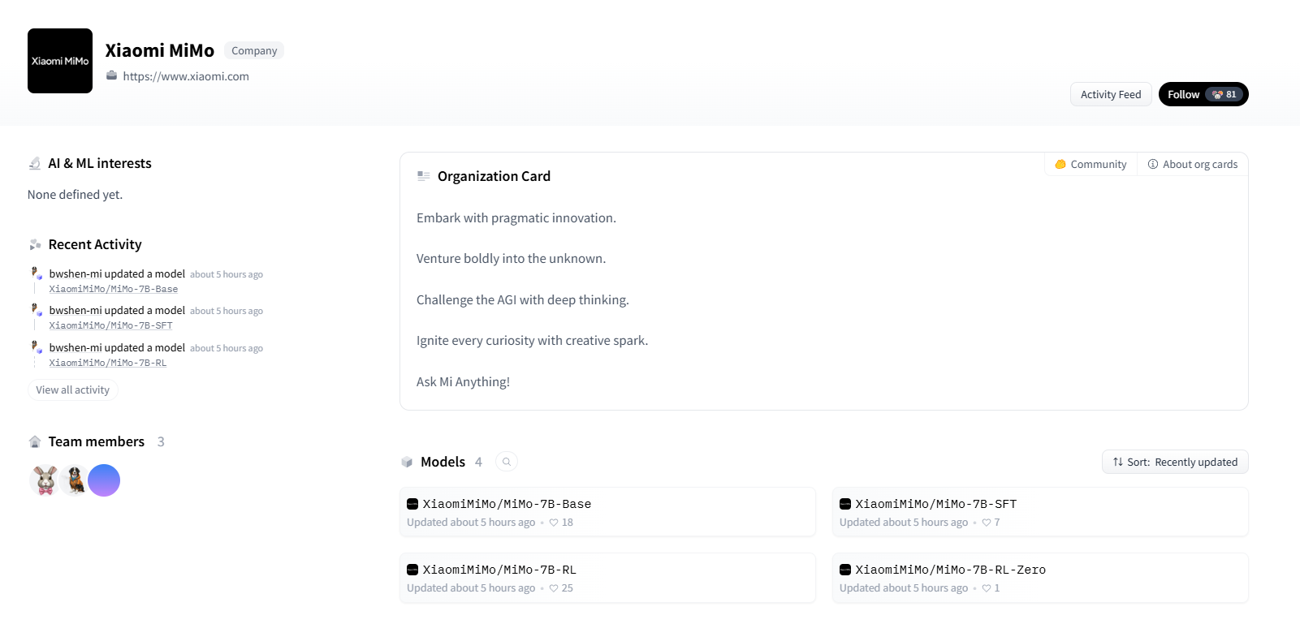Open the XiaomiMiMo/MiMo-7B-SFT model card

tap(1040, 512)
